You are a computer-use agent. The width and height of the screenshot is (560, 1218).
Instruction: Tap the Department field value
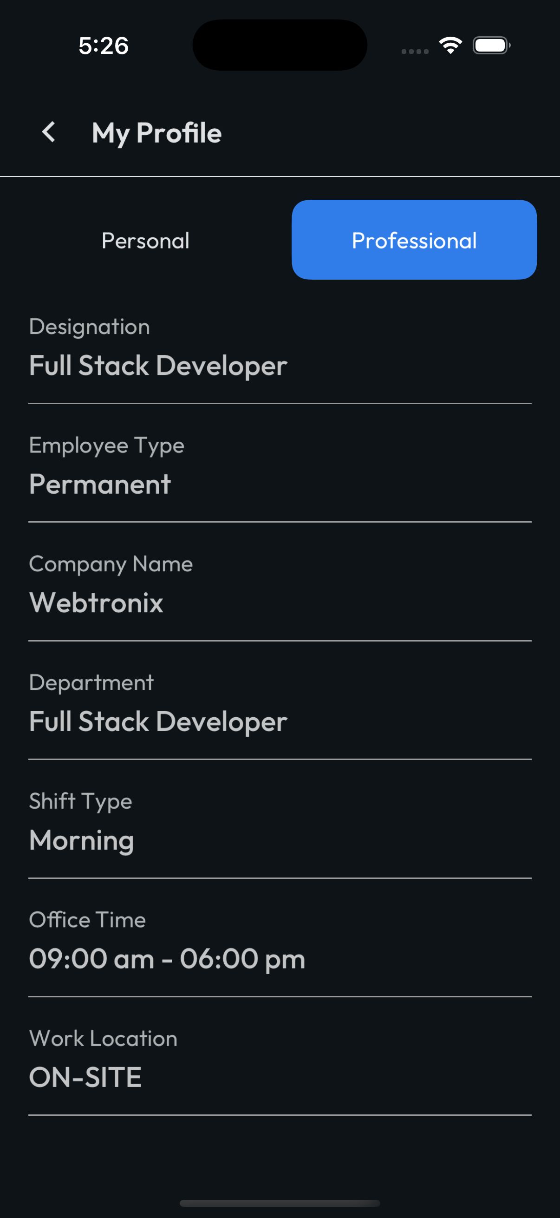158,721
